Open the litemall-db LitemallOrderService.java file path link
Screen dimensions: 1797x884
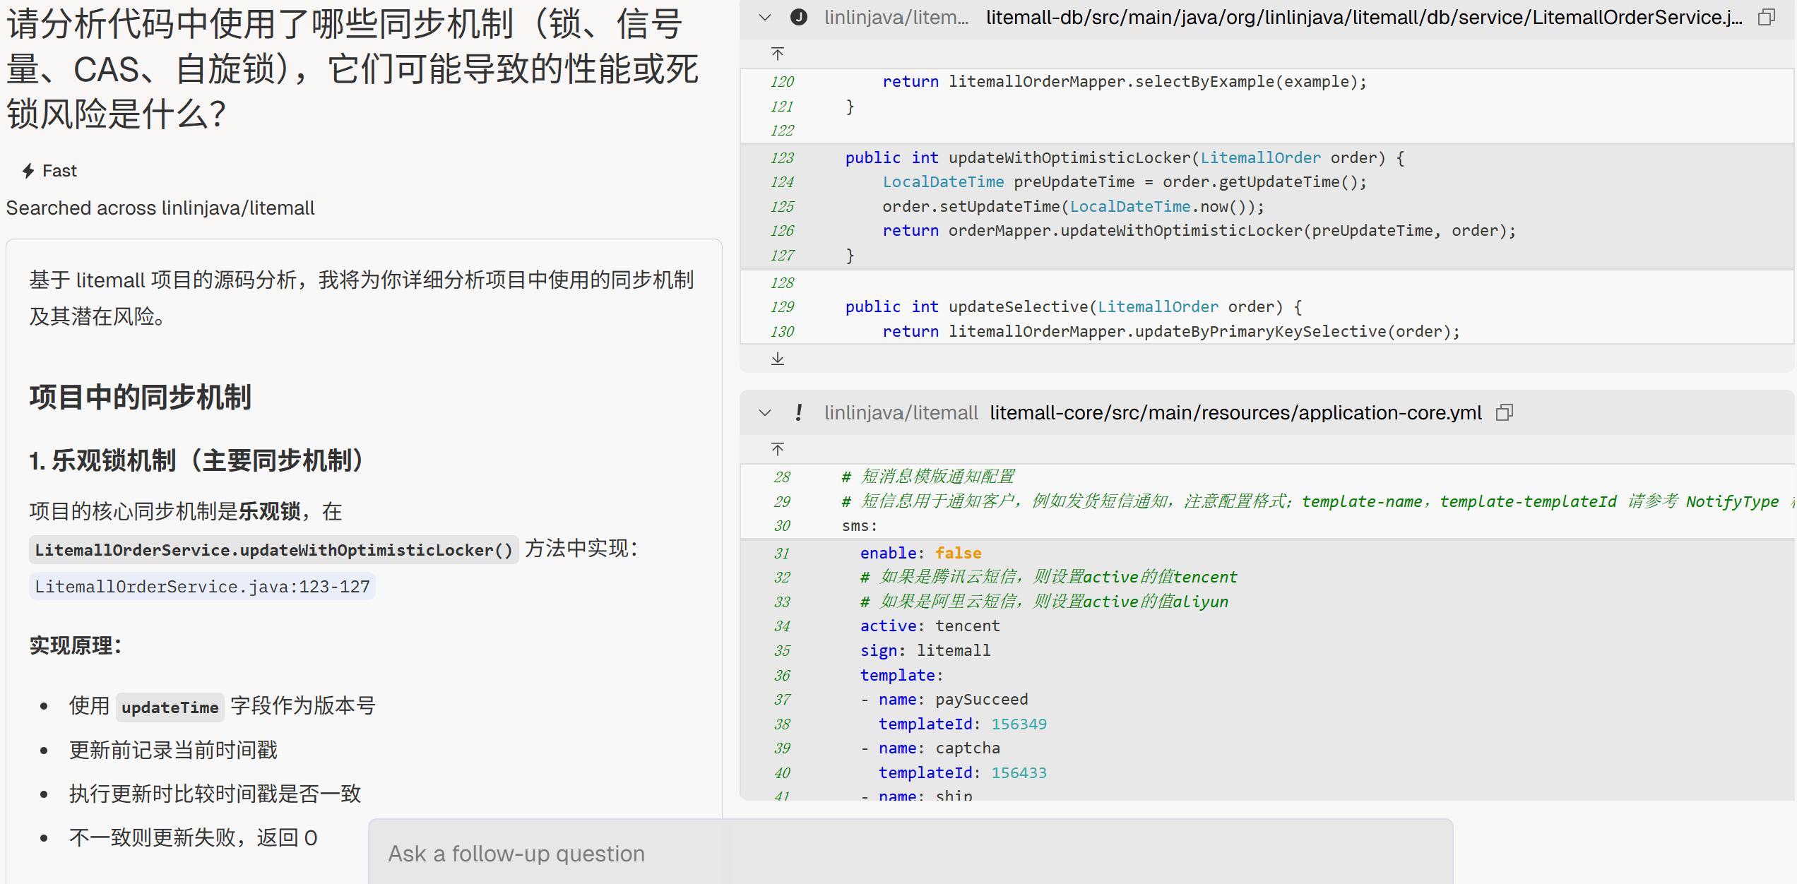(x=1363, y=18)
